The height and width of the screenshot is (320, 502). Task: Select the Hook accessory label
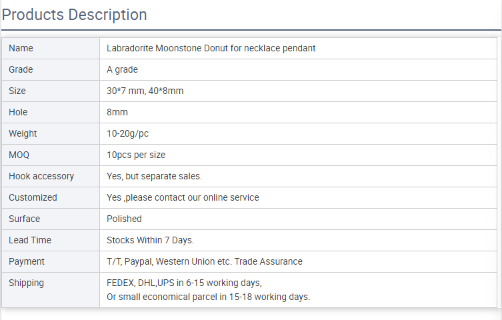41,176
